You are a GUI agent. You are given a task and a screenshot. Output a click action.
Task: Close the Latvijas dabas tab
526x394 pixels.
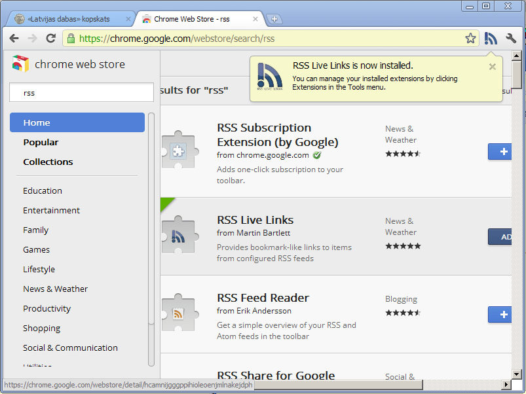pyautogui.click(x=128, y=19)
